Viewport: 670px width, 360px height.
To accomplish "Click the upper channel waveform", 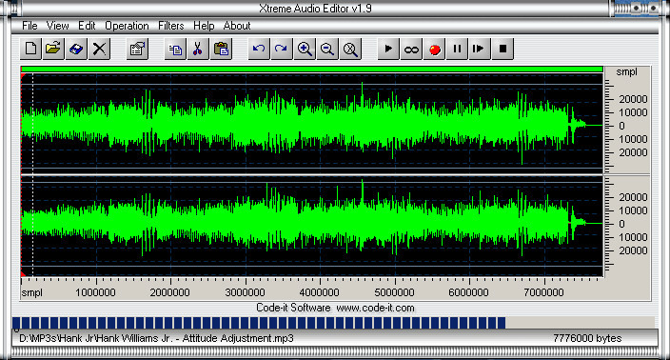I will click(312, 124).
